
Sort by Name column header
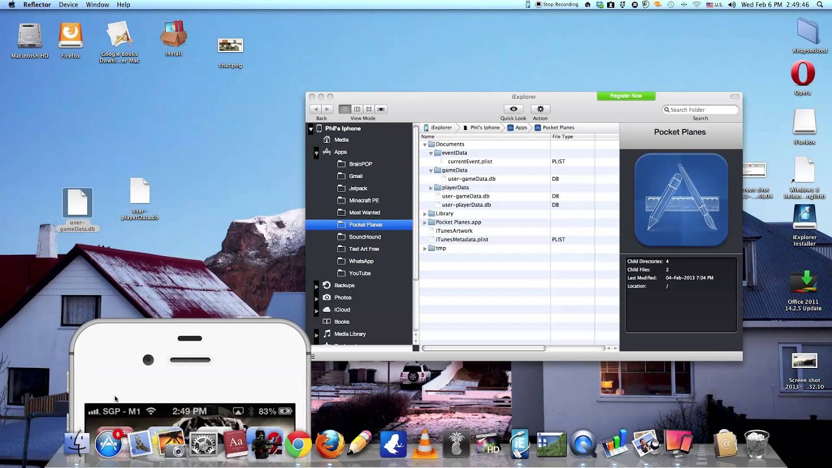tap(485, 136)
